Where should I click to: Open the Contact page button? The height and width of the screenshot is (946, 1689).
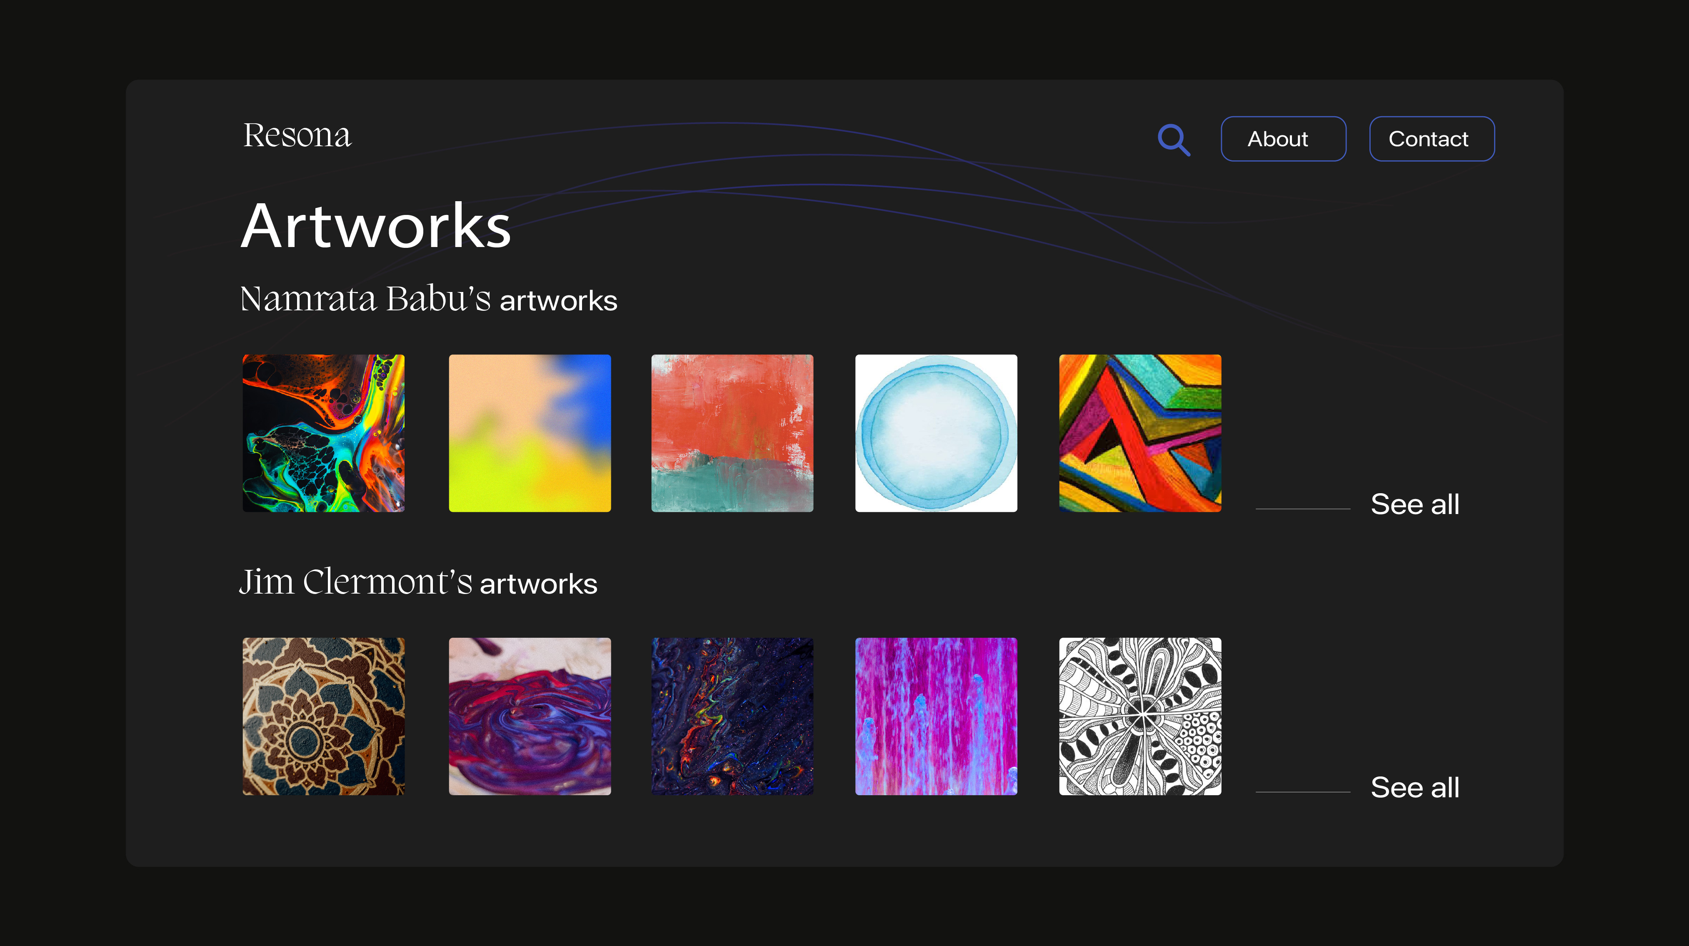(x=1432, y=139)
